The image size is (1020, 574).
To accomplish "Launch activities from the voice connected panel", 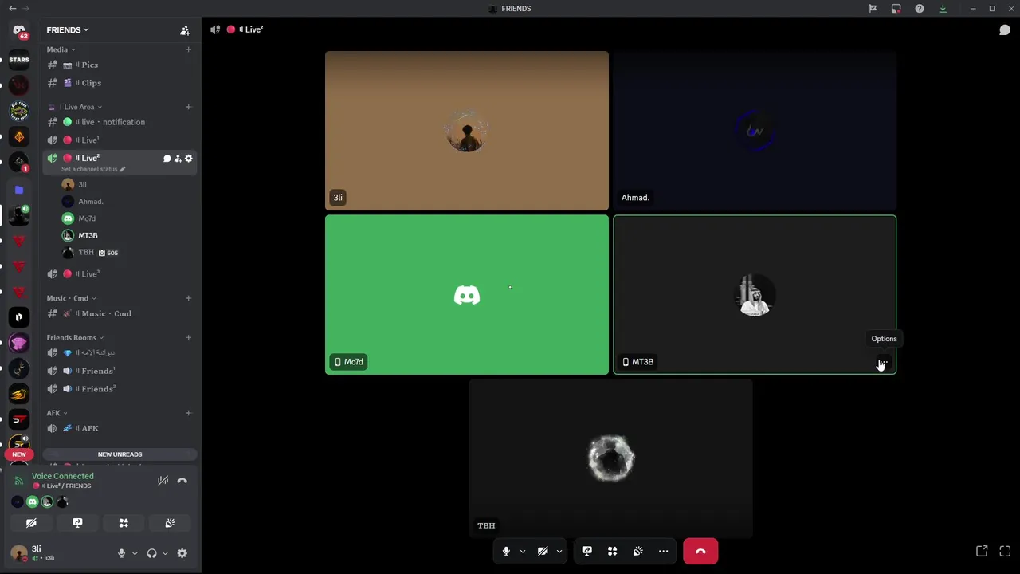I will pos(124,523).
